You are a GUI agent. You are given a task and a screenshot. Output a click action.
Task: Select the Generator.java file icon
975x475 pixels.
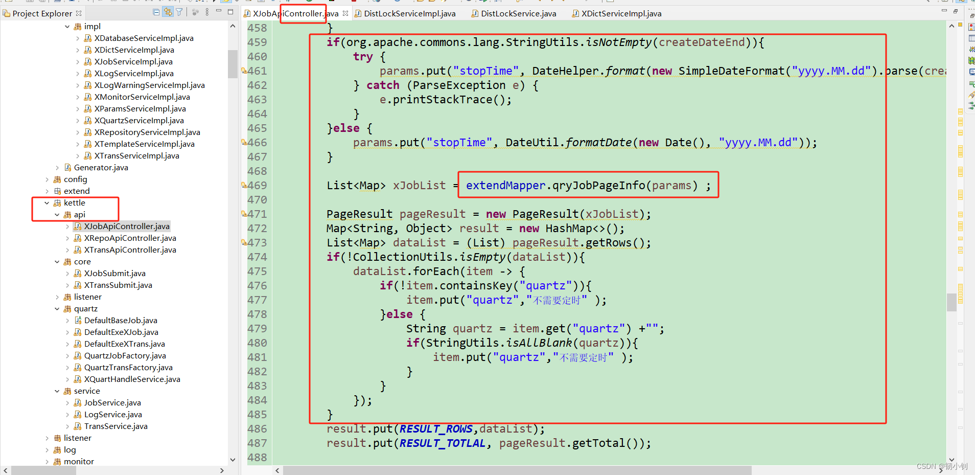[x=67, y=168]
